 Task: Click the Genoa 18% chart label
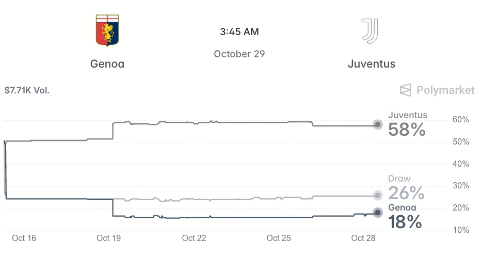pos(405,217)
